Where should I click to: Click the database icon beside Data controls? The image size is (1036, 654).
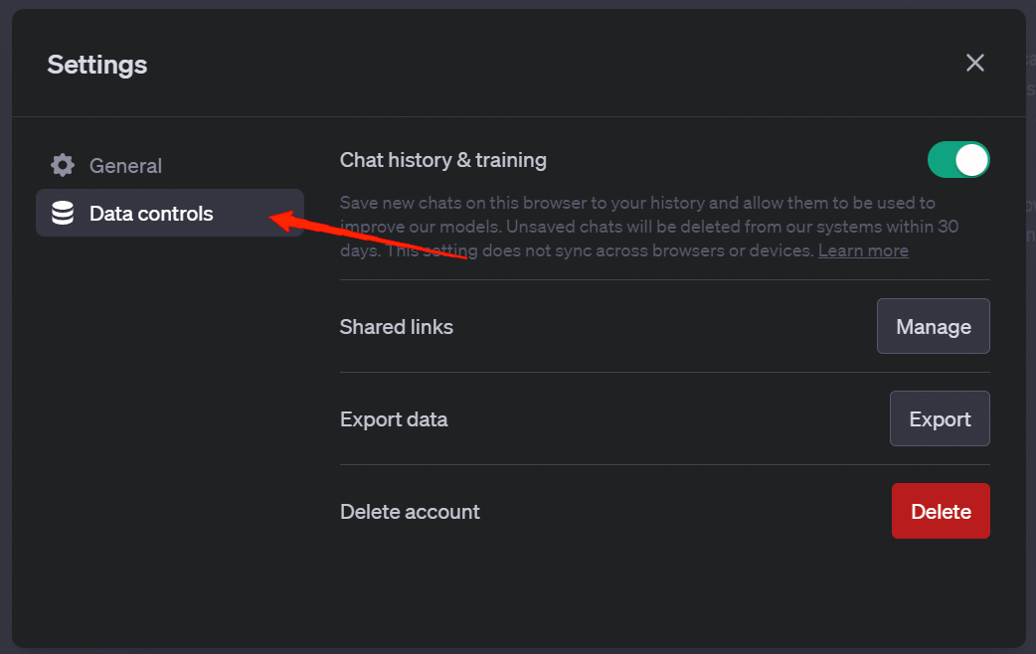pyautogui.click(x=63, y=213)
